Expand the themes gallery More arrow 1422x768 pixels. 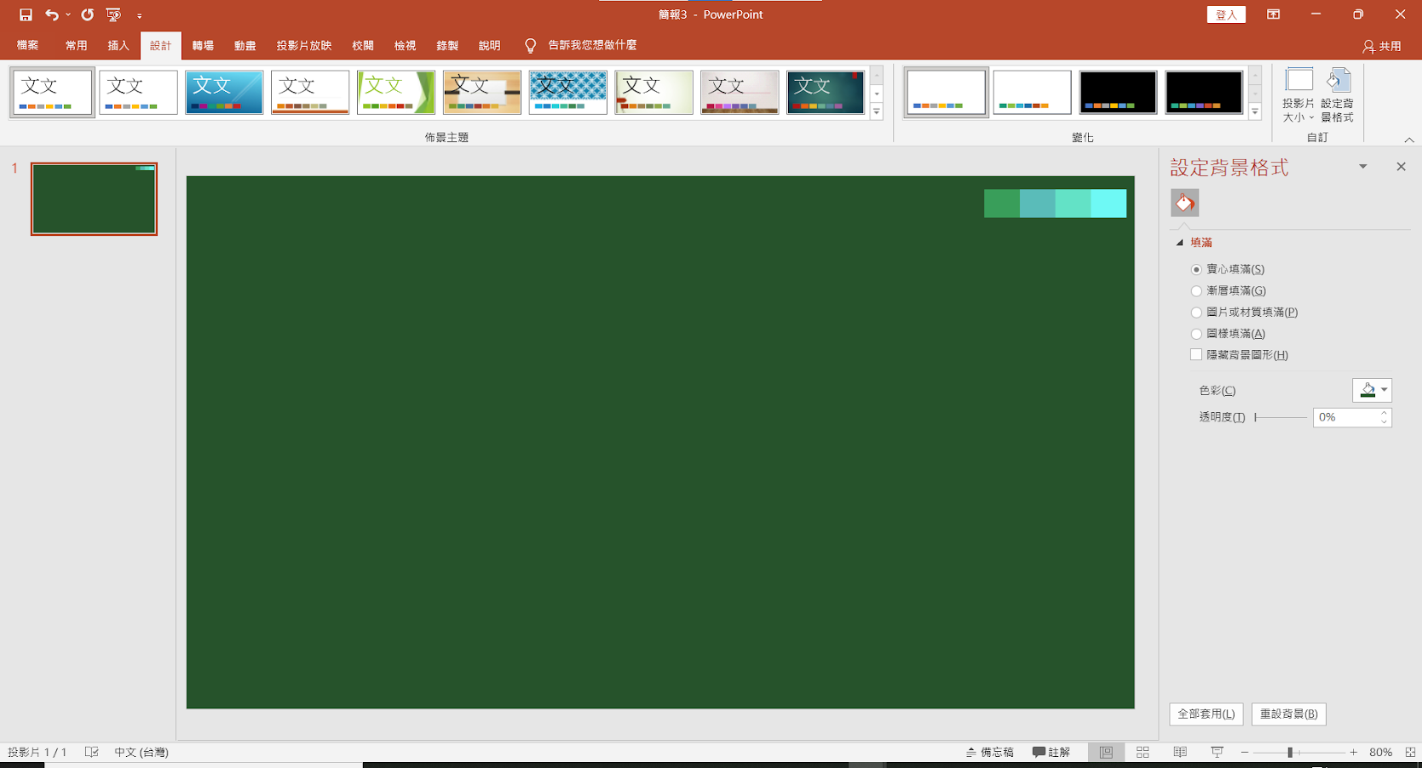click(x=876, y=112)
